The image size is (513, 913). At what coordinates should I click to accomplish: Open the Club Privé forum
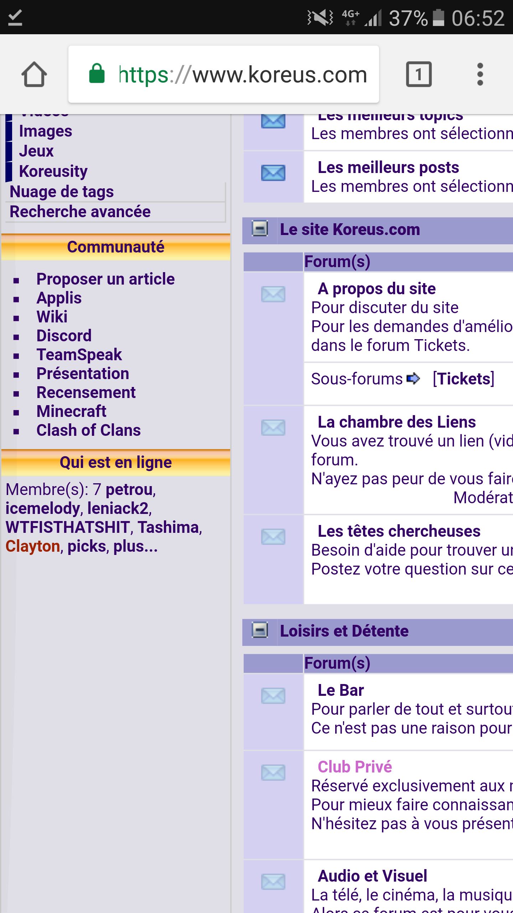355,767
